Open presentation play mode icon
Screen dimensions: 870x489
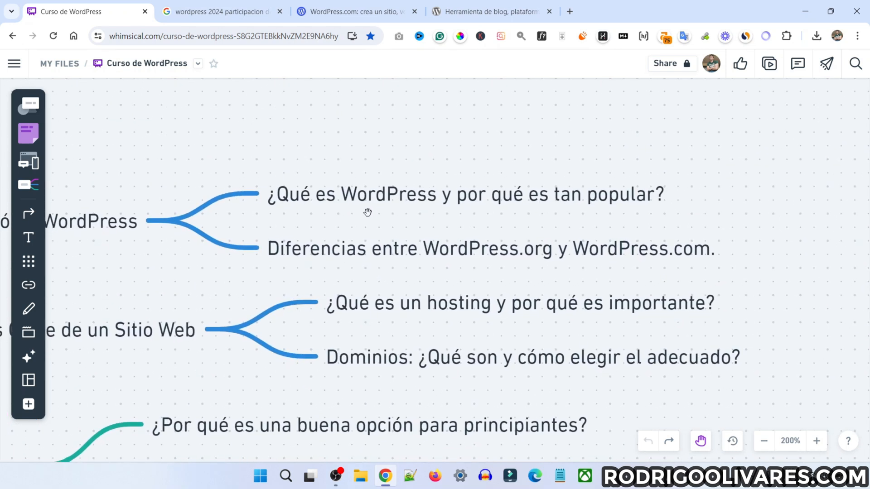point(769,63)
